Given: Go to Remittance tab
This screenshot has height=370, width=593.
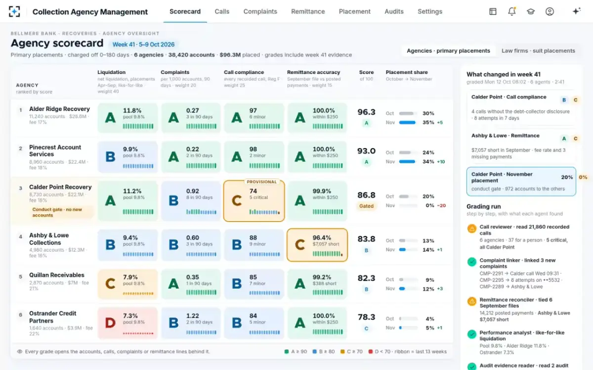Looking at the screenshot, I should (x=308, y=11).
